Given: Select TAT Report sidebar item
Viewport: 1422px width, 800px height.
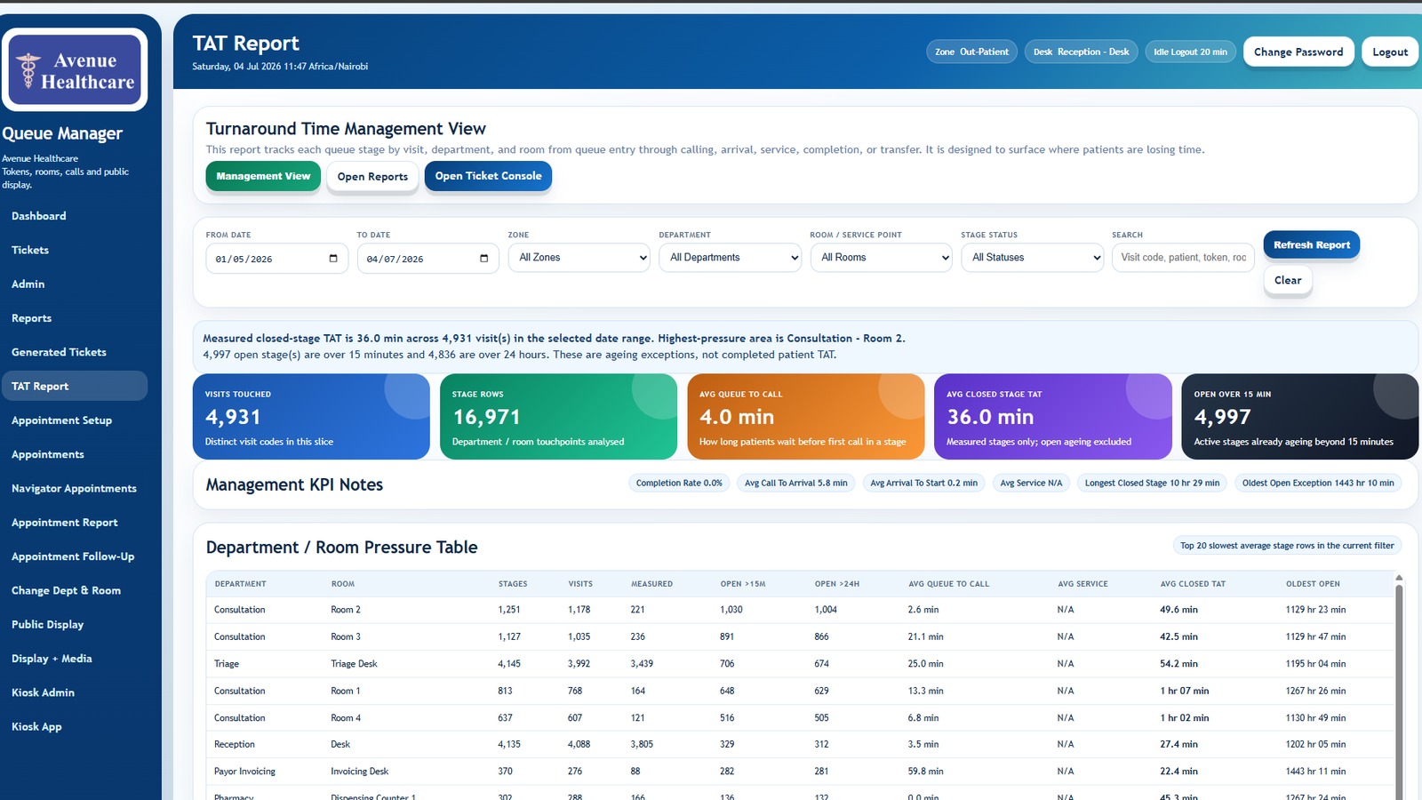Looking at the screenshot, I should click(x=75, y=386).
